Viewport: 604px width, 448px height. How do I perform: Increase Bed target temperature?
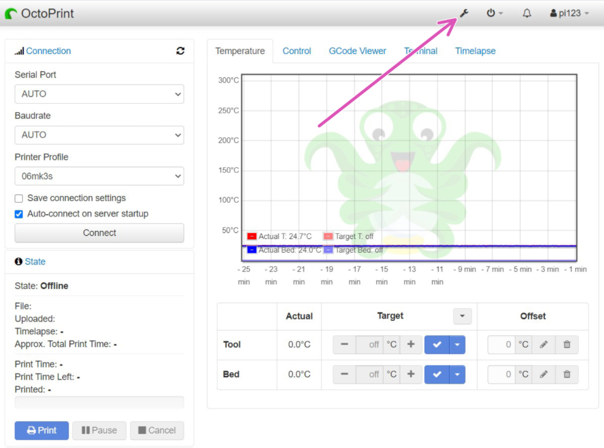coord(411,374)
